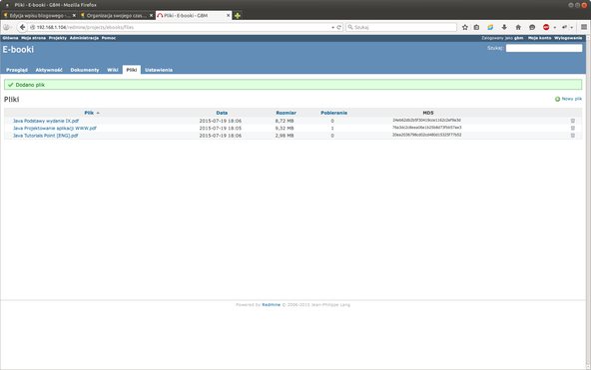Click the colorful extension icon in toolbar
The width and height of the screenshot is (591, 370).
pos(490,27)
